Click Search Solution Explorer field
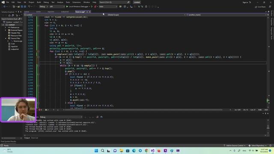Screen dimensions: 274x154 tap(12, 19)
